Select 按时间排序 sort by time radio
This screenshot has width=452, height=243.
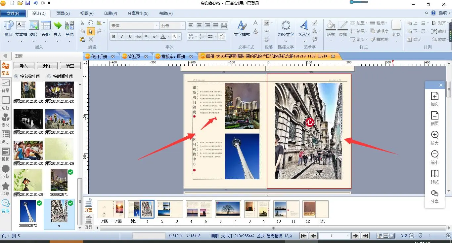50,76
